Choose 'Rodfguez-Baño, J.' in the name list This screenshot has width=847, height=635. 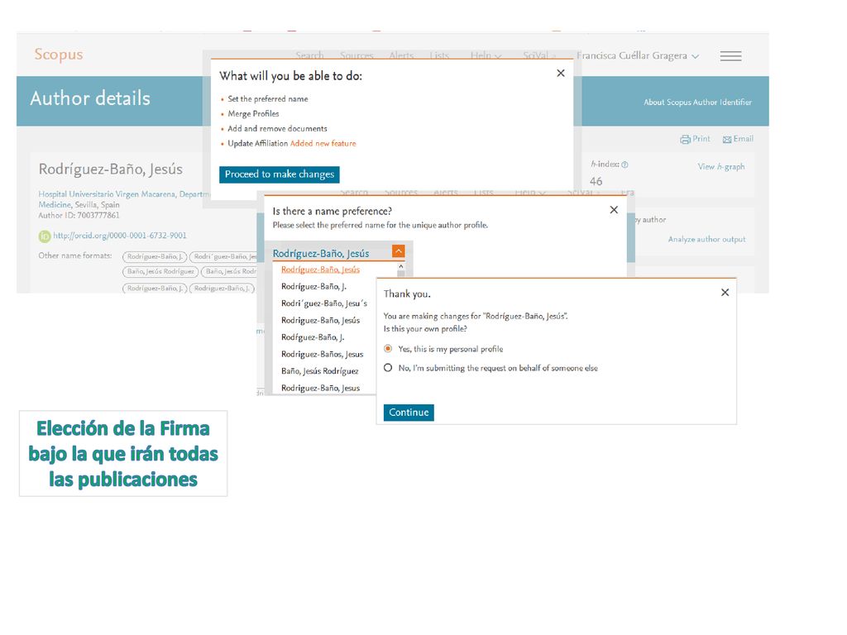tap(313, 337)
